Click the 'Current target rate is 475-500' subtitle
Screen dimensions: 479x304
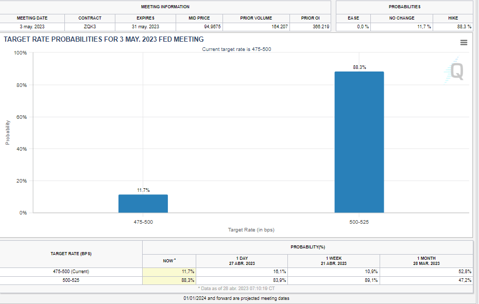pyautogui.click(x=236, y=49)
